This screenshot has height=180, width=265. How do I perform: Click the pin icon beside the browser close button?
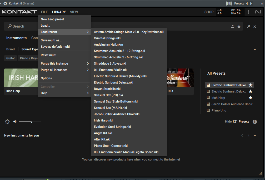(248, 26)
